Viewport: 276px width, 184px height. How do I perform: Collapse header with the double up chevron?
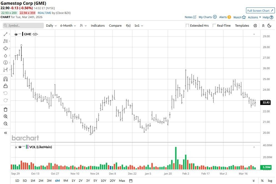(x=263, y=26)
